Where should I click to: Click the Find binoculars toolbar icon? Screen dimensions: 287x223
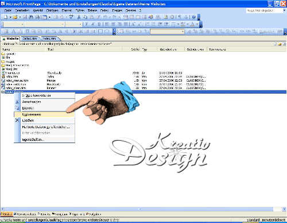pos(31,17)
